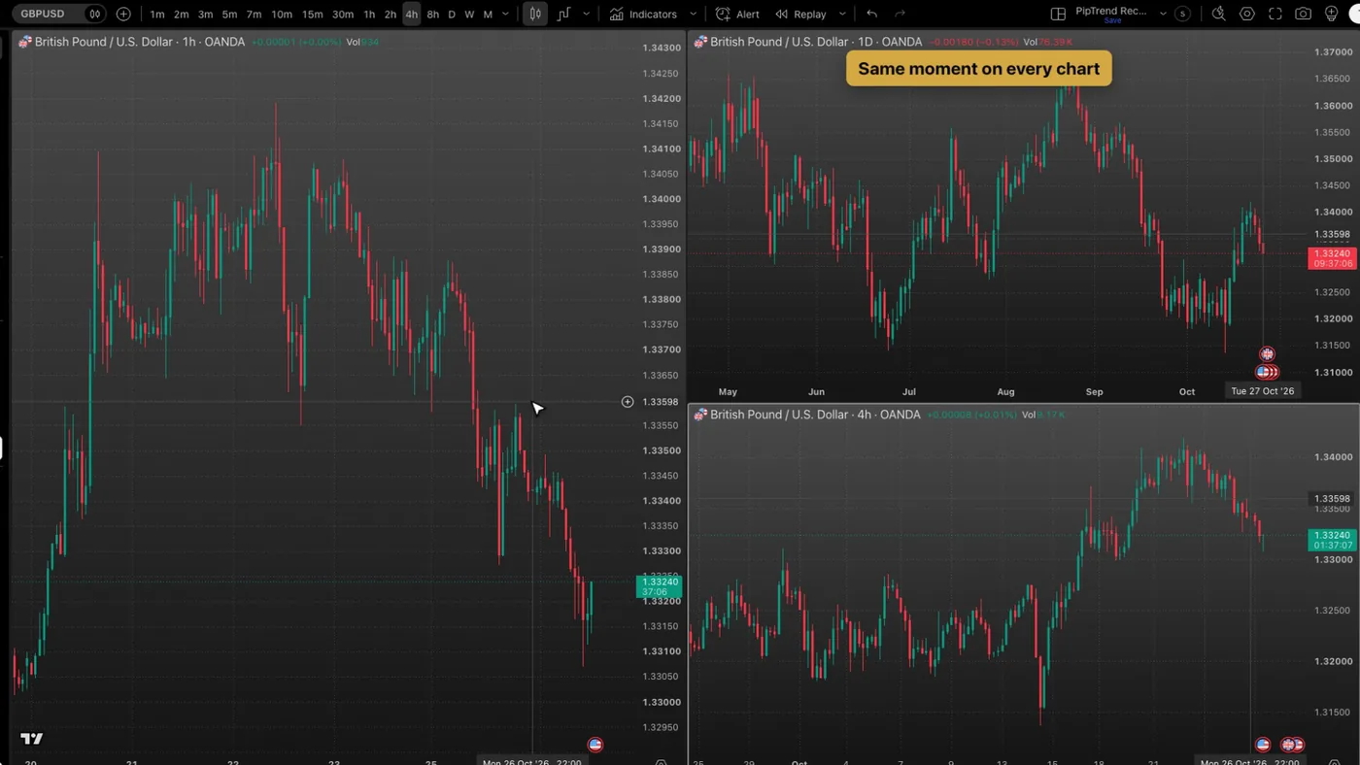Click the TradingView logo on the 1h chart
This screenshot has height=765, width=1360.
point(31,739)
